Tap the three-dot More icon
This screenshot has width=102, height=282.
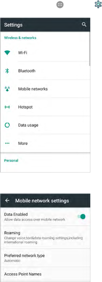(x=7, y=143)
